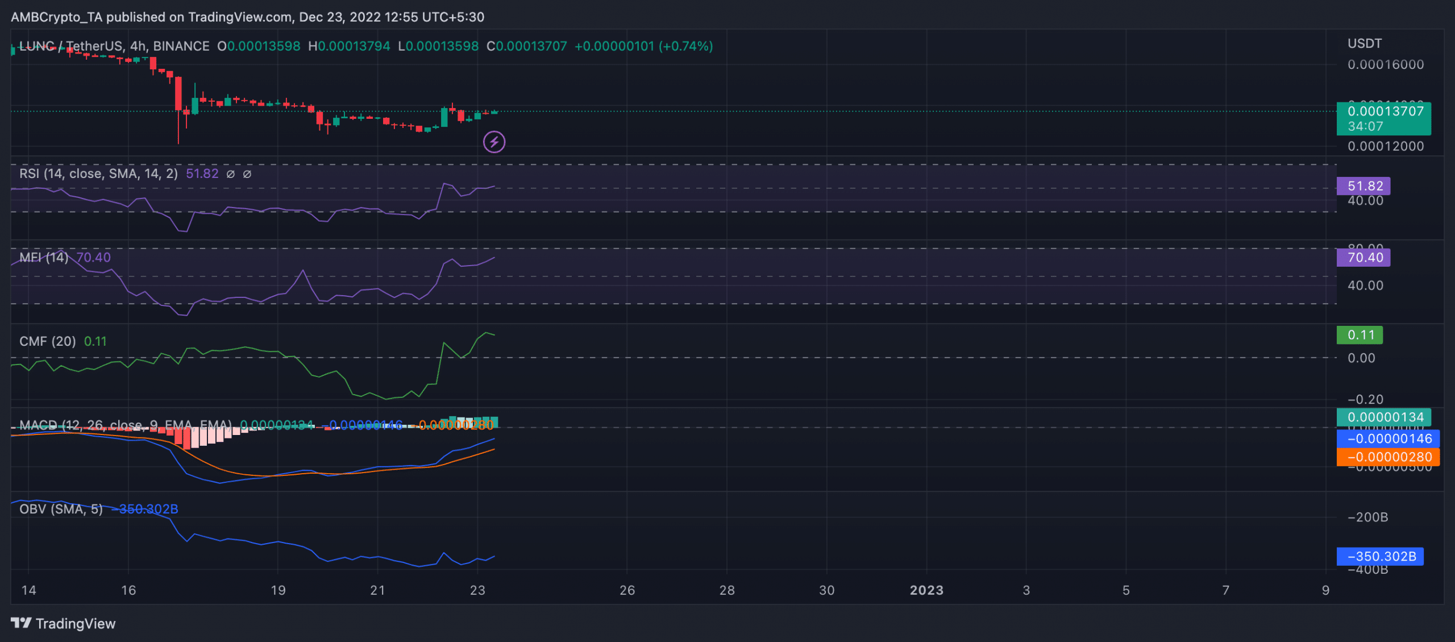Click the purple lightning bolt event icon
Screen dimensions: 1455x642
pyautogui.click(x=494, y=142)
